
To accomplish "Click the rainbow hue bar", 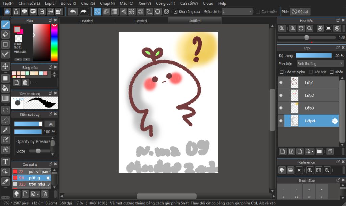I will (54, 43).
